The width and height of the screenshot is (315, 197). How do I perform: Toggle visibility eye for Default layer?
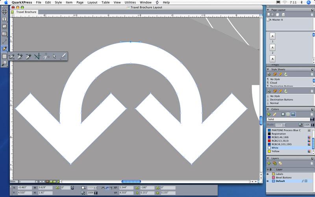pos(268,181)
